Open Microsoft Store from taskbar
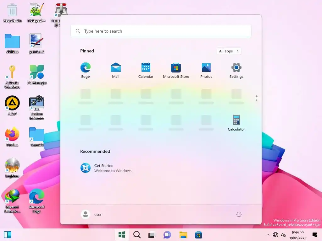 point(198,235)
